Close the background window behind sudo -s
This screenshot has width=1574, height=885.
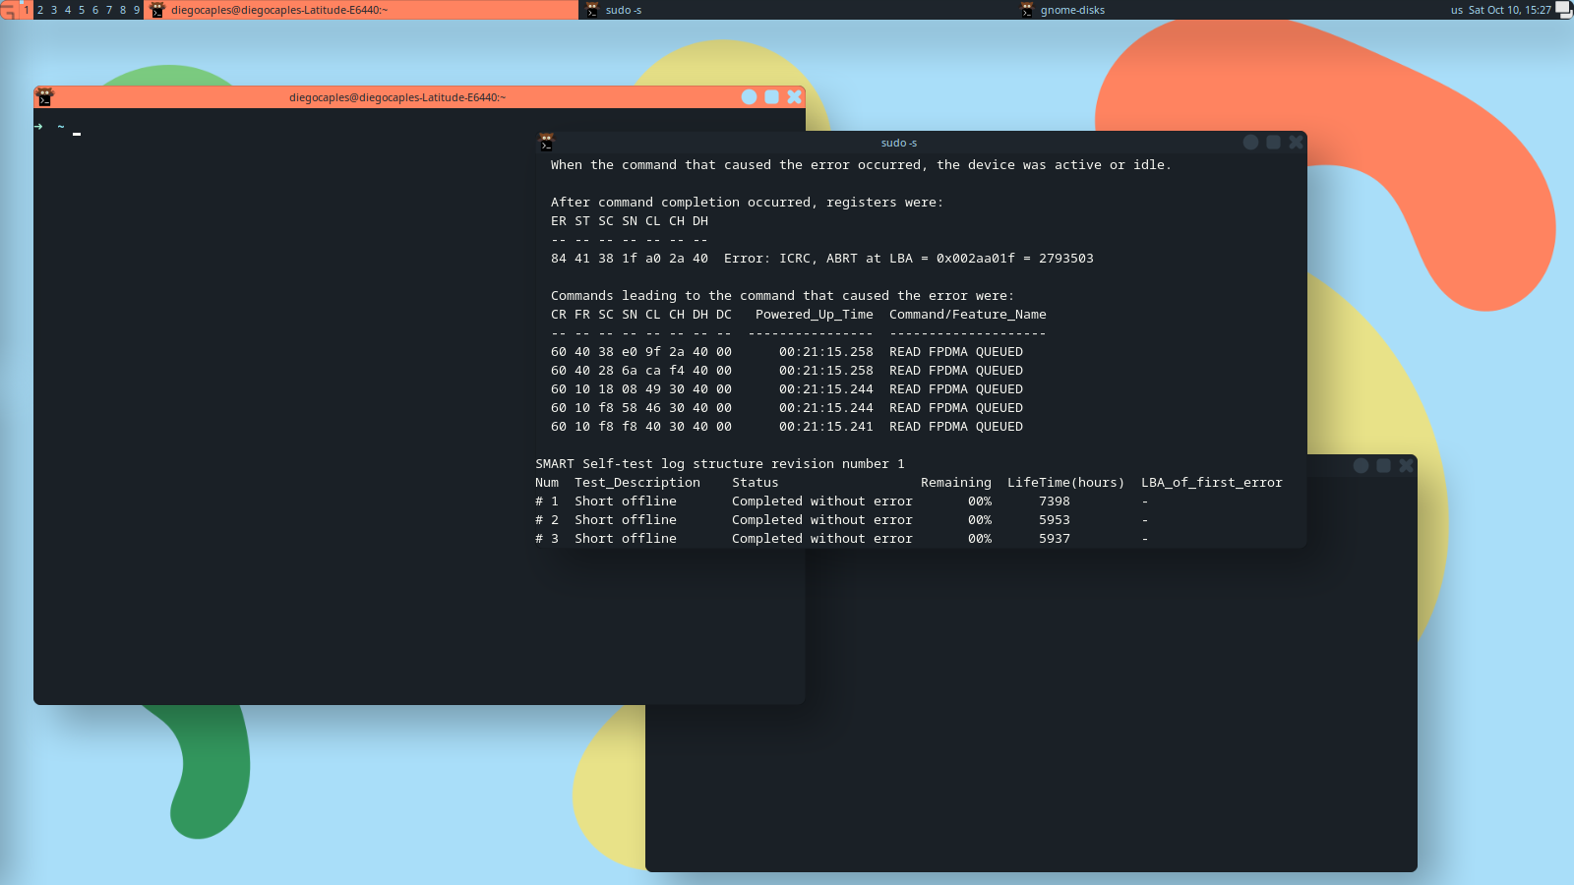(1407, 466)
